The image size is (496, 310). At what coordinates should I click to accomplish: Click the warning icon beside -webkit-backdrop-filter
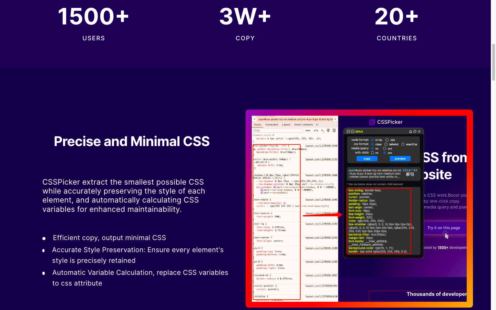point(254,149)
